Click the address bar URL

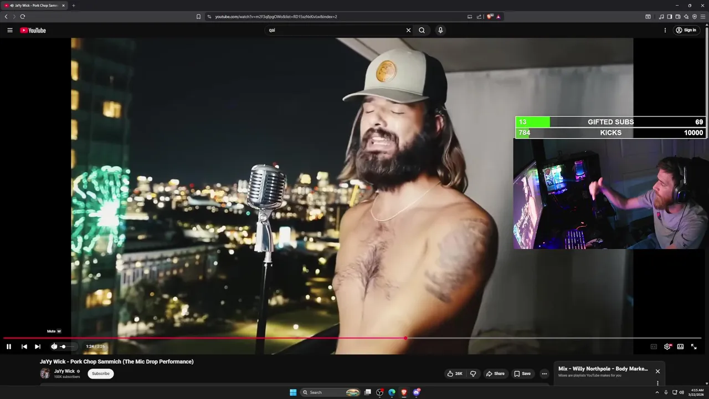[x=276, y=17]
